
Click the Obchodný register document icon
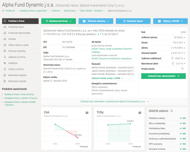coord(5,75)
